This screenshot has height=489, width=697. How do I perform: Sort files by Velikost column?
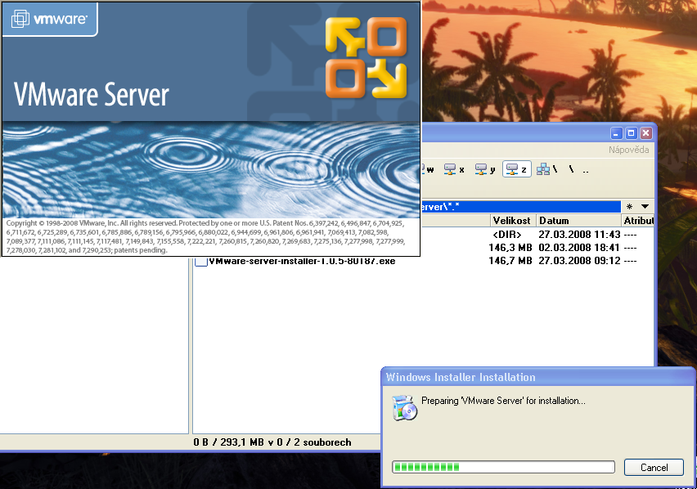[513, 221]
